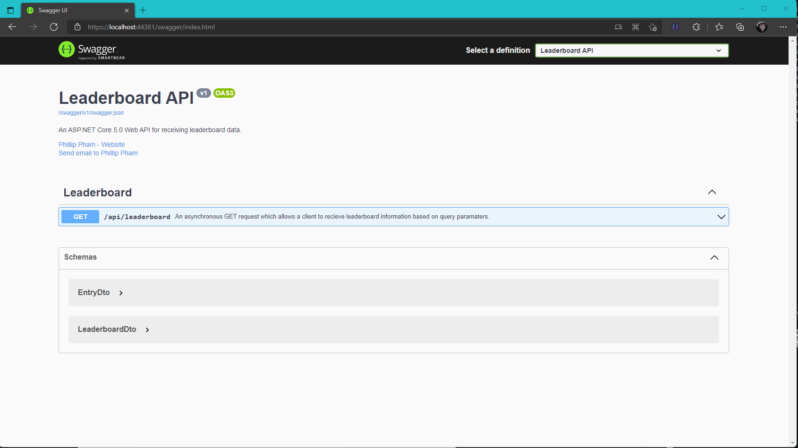Click the app-available screen icon in address bar
This screenshot has height=448, width=798.
coord(618,27)
